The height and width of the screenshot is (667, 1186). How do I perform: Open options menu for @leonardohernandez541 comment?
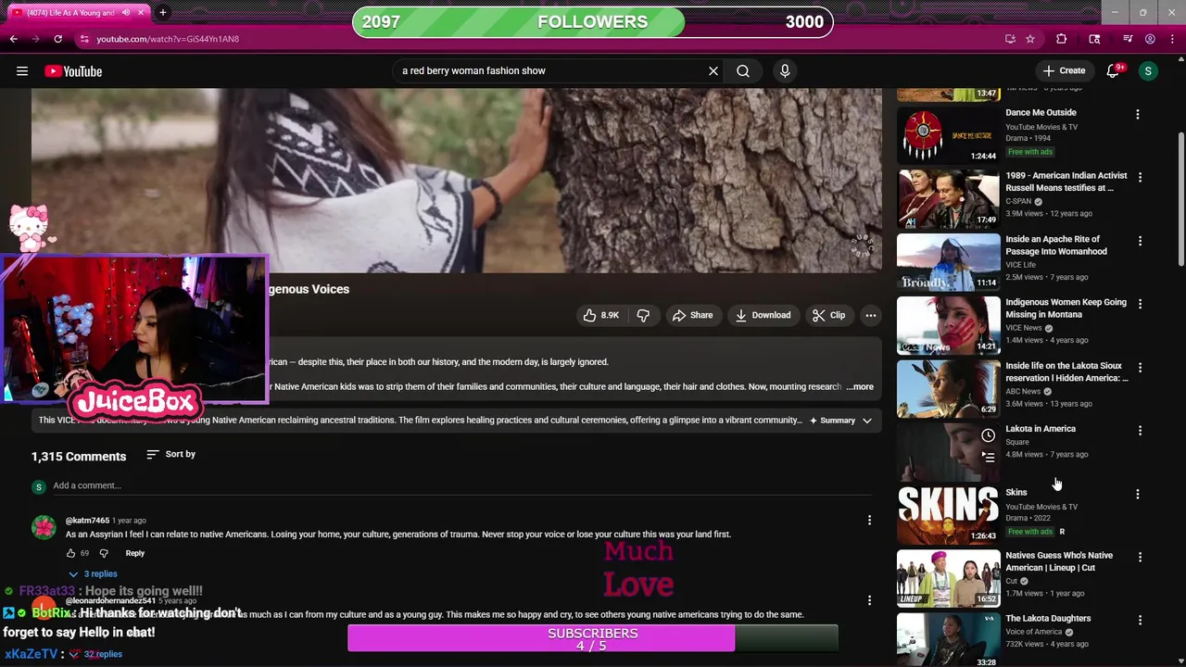tap(869, 600)
